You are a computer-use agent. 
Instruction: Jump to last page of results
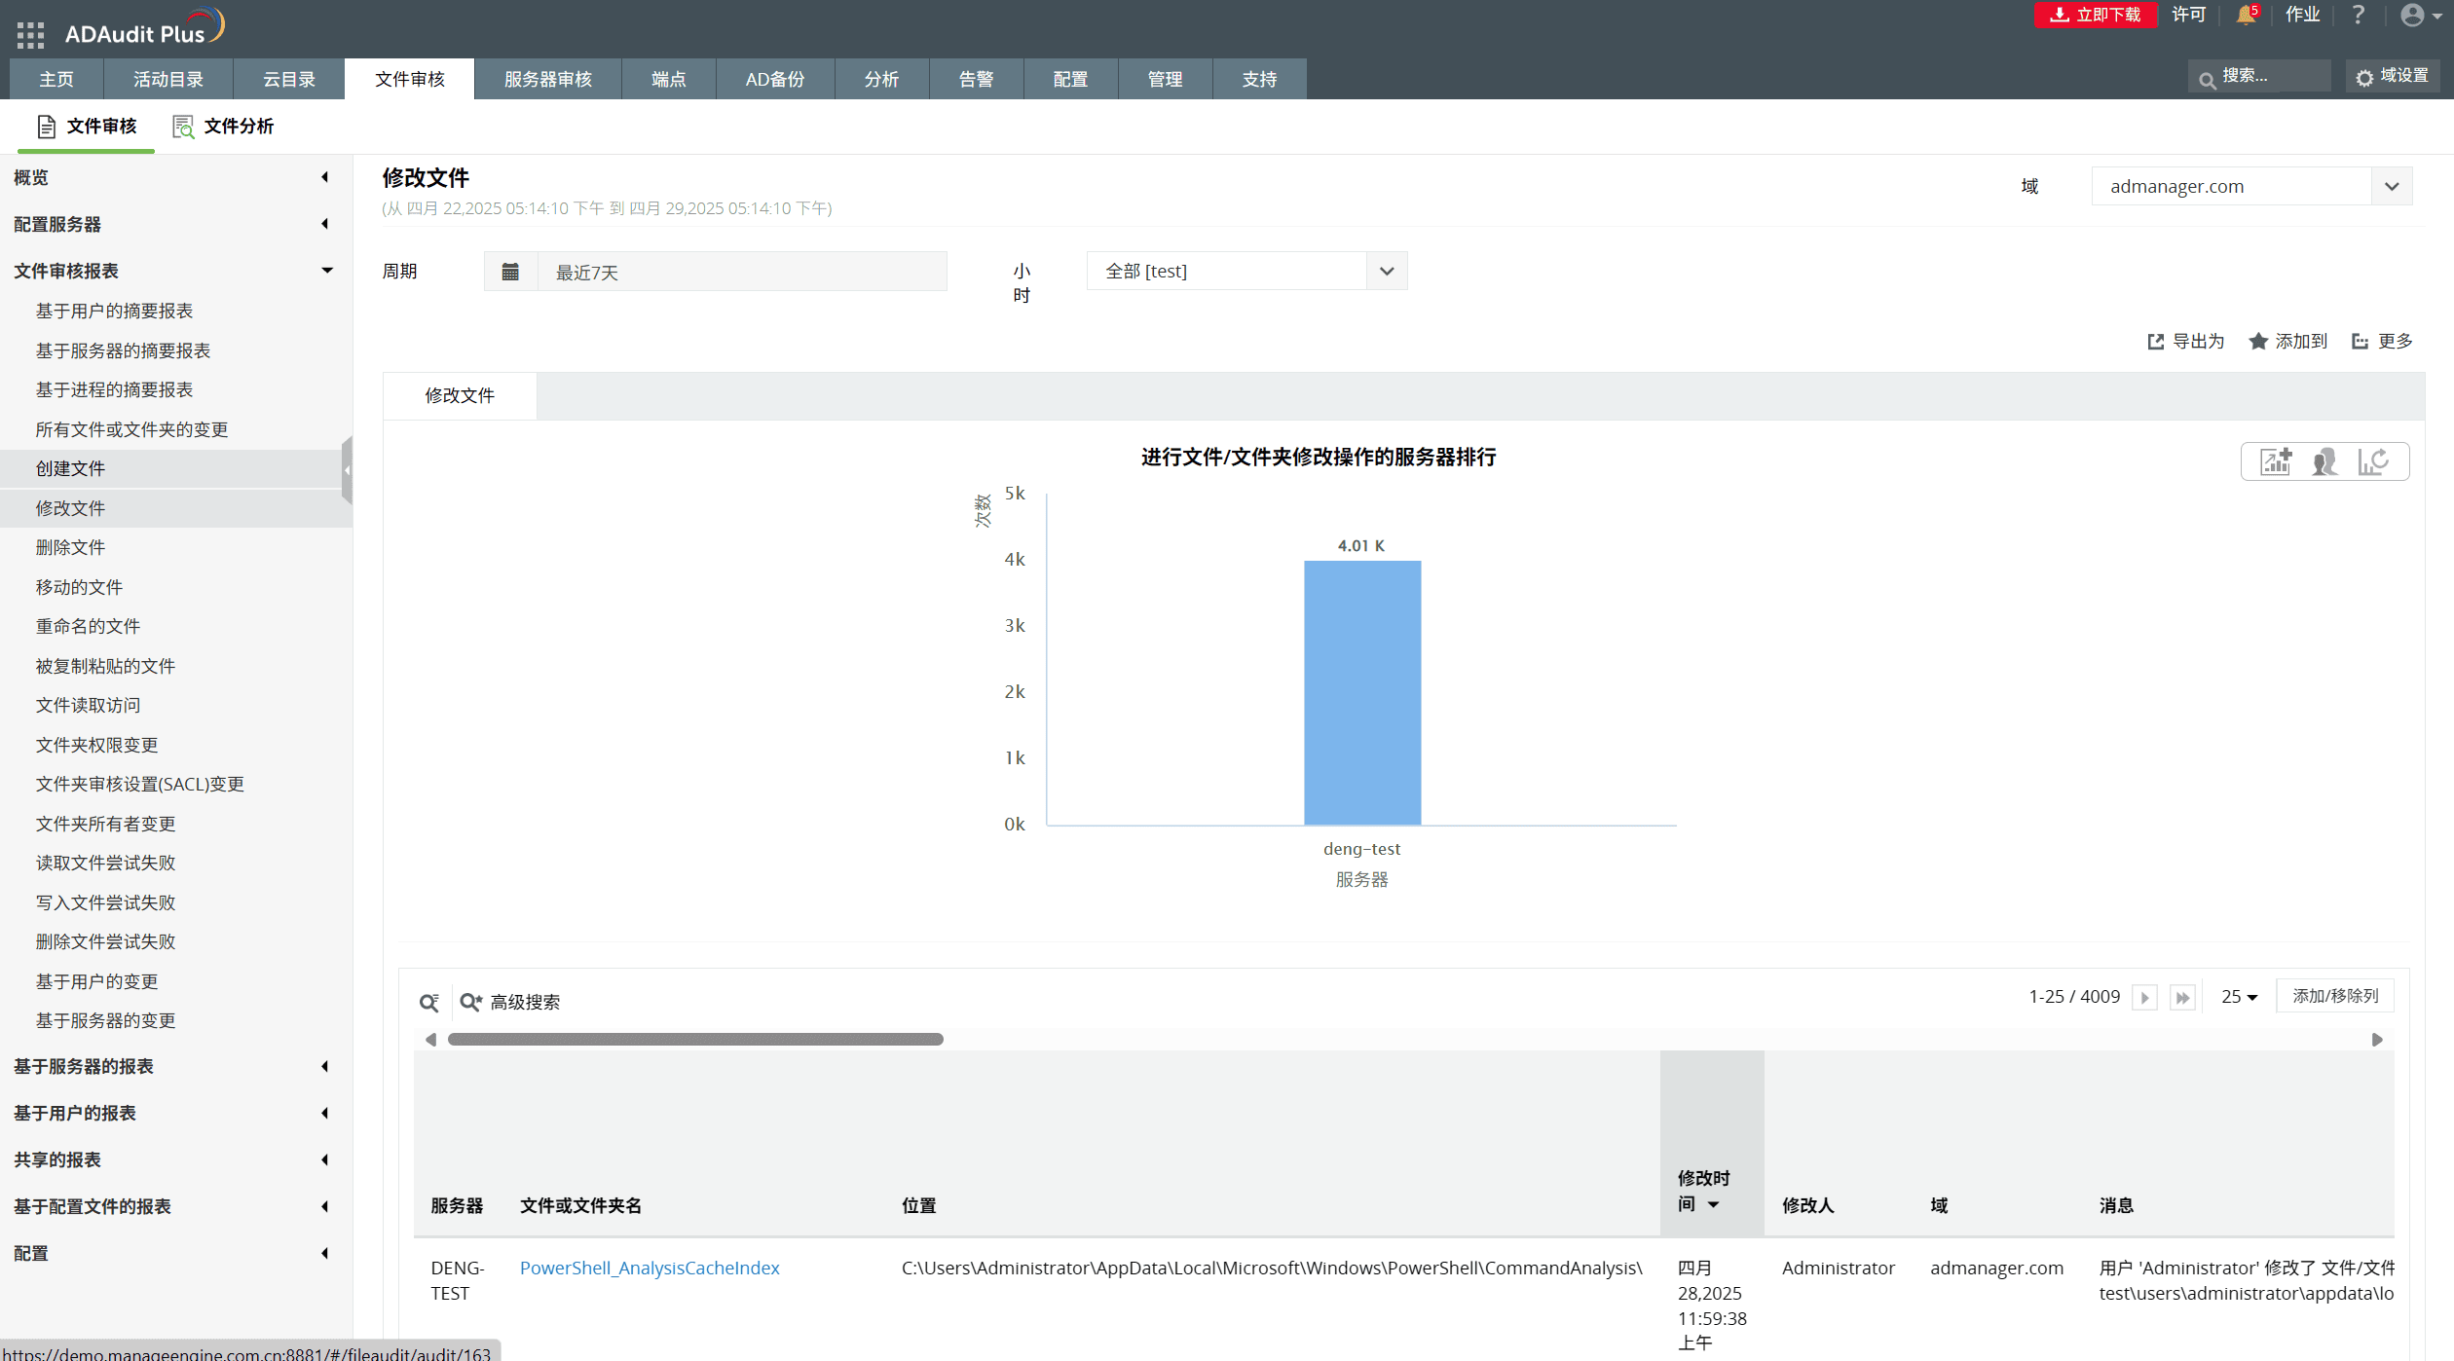2182,997
